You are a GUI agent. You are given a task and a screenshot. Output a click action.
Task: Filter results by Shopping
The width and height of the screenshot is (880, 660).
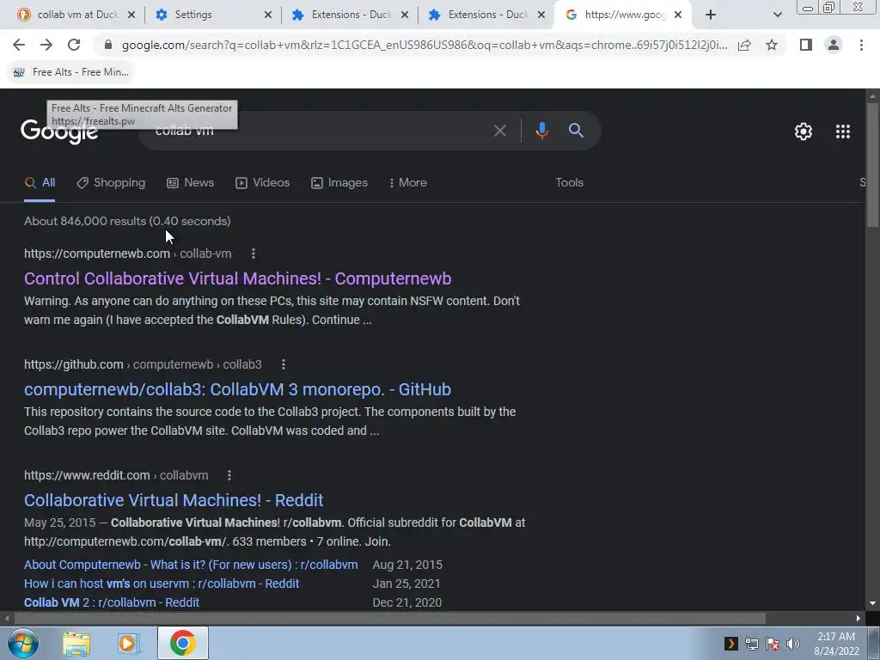(x=111, y=183)
